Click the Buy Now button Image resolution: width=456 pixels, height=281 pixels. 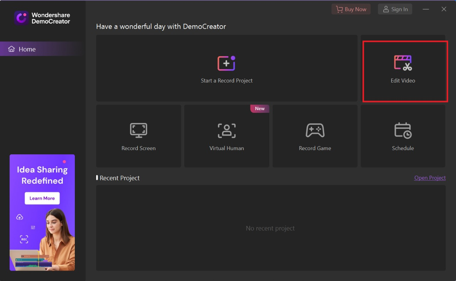pyautogui.click(x=351, y=9)
